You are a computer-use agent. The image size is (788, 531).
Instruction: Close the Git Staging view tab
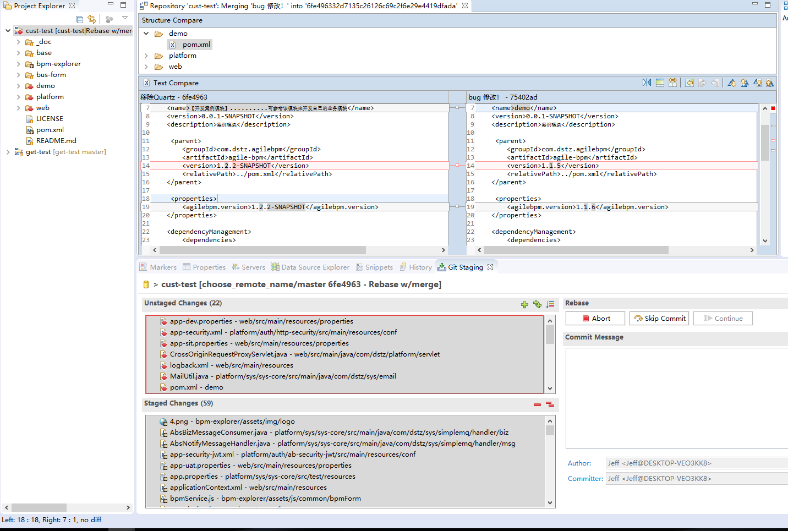click(x=490, y=267)
